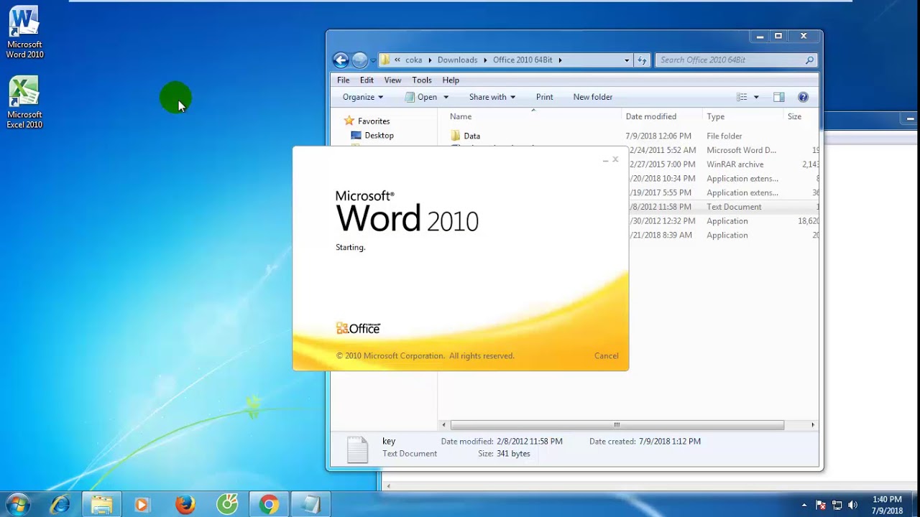This screenshot has width=920, height=517.
Task: Select the Downloads breadcrumb in address bar
Action: tap(457, 60)
